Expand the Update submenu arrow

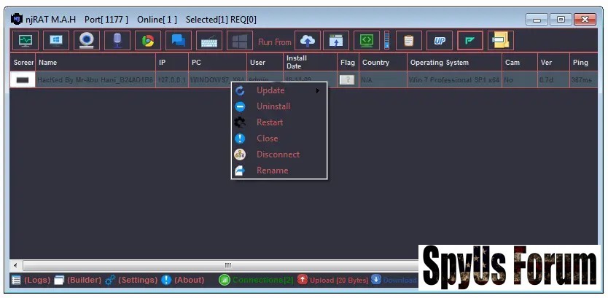(317, 90)
